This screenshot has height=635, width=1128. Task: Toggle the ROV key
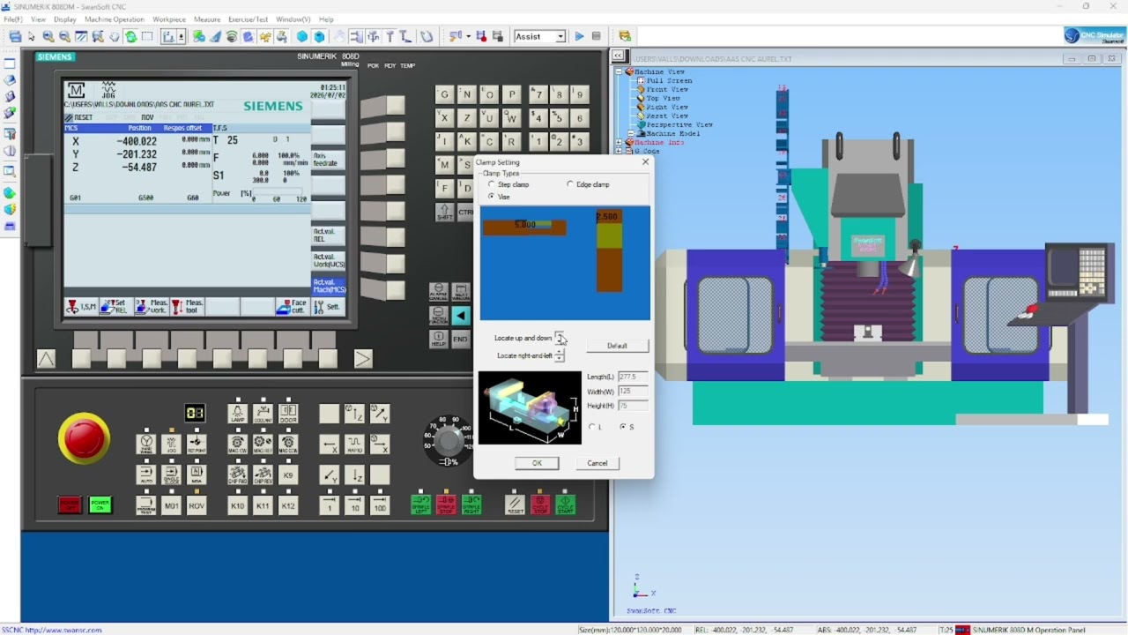point(196,505)
